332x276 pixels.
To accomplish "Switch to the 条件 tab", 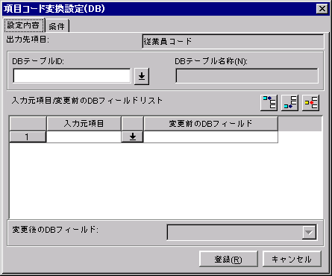I will [x=57, y=26].
